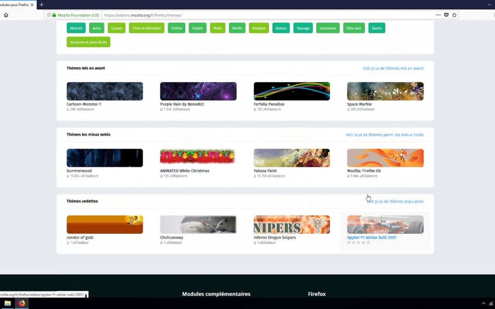
Task: Open Voir plus de thèmes mis en avant
Action: click(393, 69)
